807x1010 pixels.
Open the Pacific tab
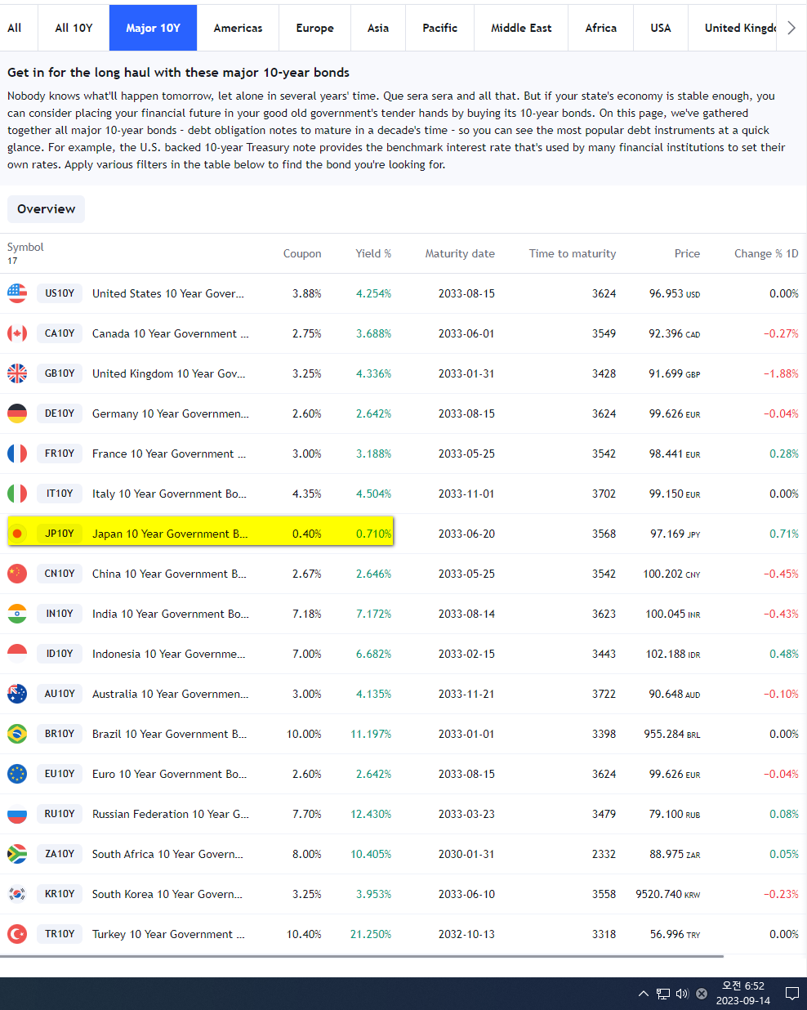[439, 28]
